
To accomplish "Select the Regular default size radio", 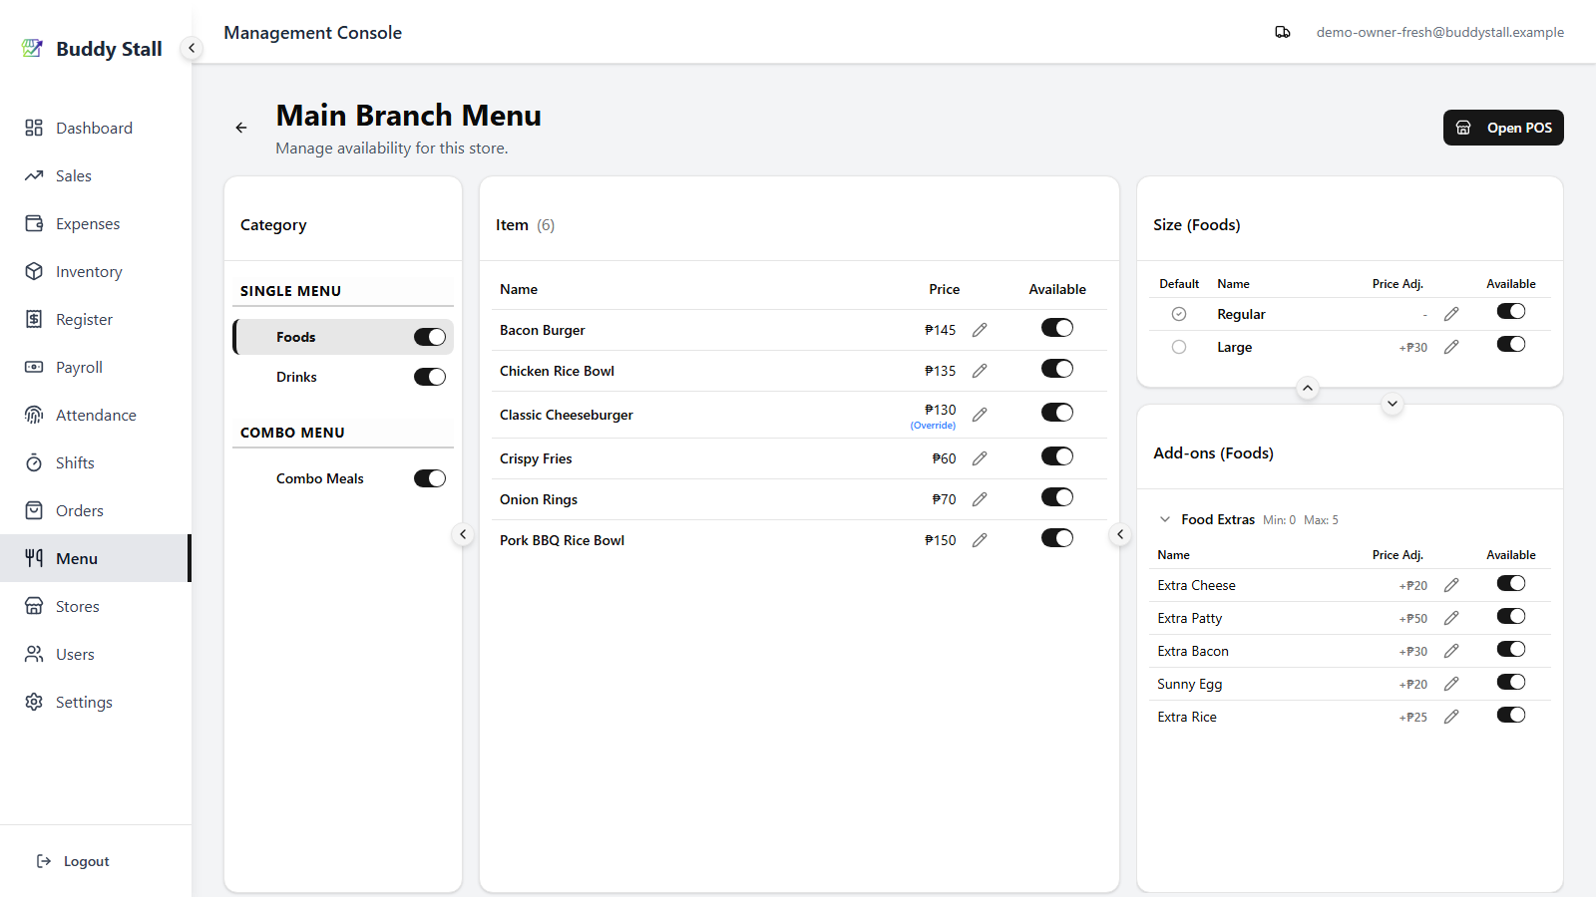I will [1179, 314].
